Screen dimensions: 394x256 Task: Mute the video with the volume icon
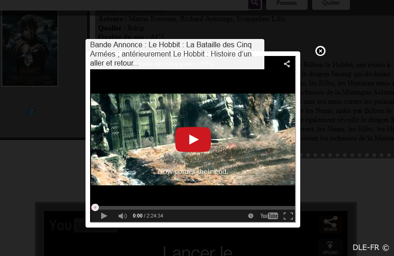coord(122,216)
